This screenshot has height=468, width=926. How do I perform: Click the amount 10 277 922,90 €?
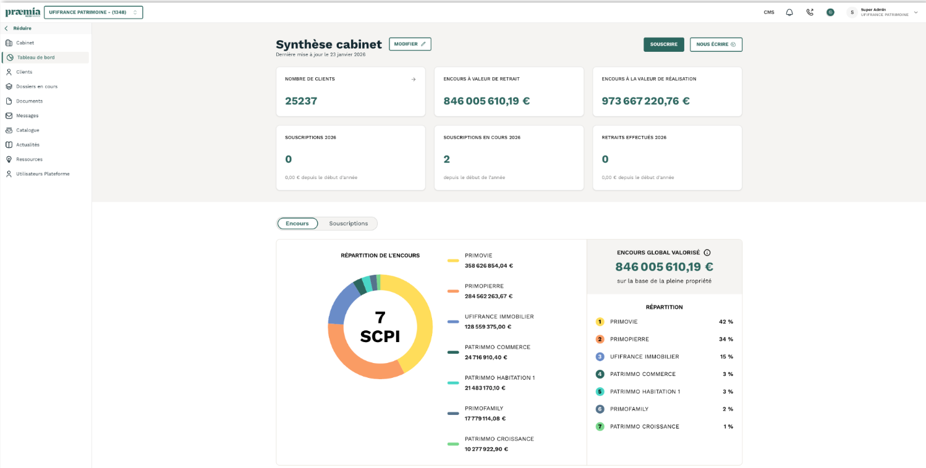coord(486,449)
